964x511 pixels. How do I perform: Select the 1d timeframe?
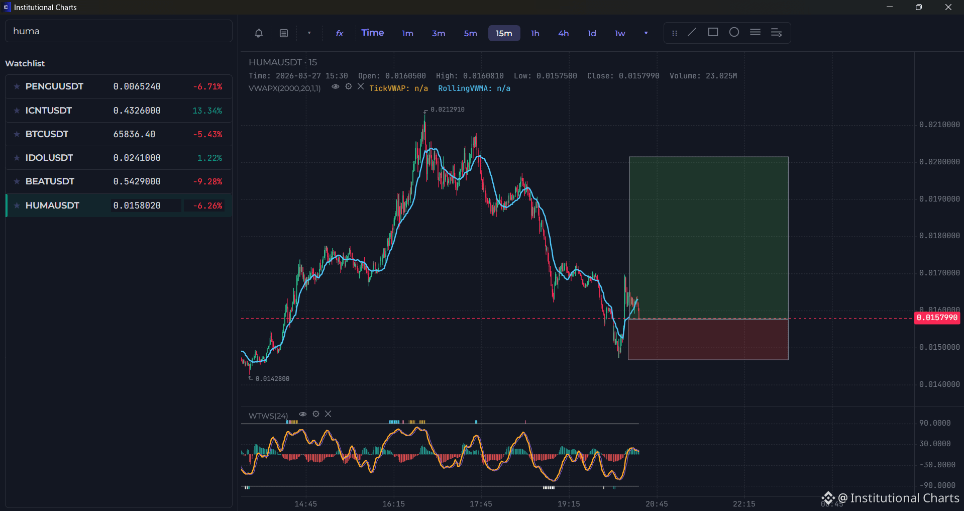point(592,33)
